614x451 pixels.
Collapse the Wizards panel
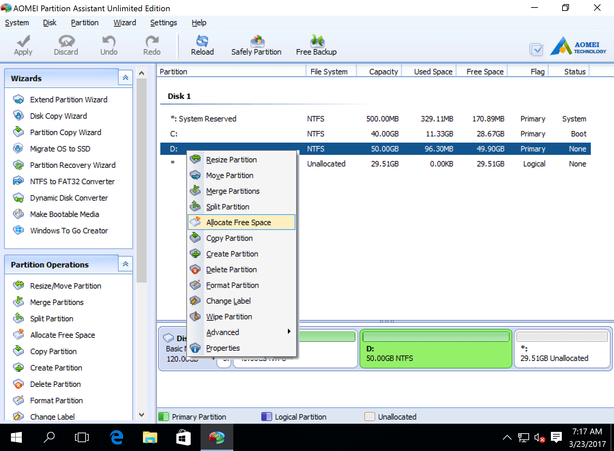pos(126,78)
